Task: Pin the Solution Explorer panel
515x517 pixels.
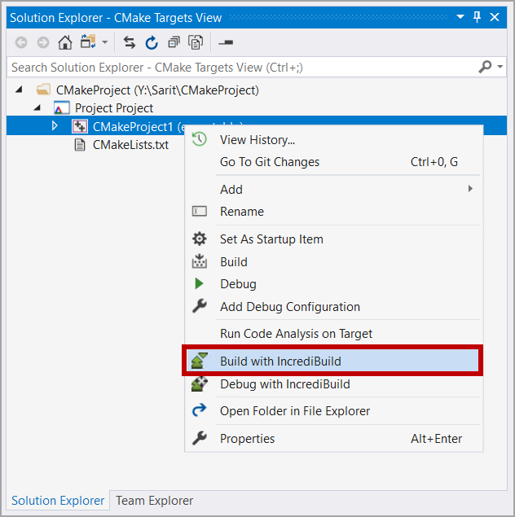Action: [x=477, y=16]
